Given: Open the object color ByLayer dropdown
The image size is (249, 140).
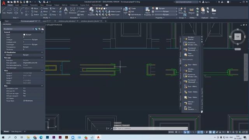Looking at the screenshot, I should (x=167, y=8).
